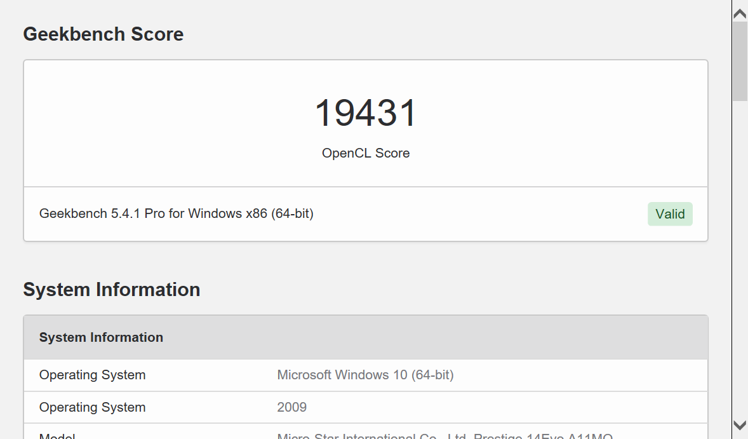The width and height of the screenshot is (748, 439).
Task: Select the OpenCL Score label
Action: click(366, 153)
